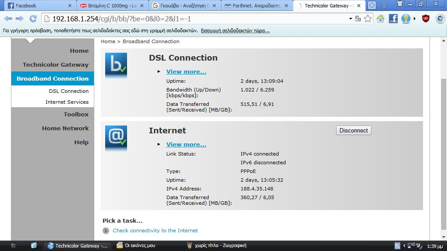Bookmark this page with the star icon
The height and width of the screenshot is (251, 447).
click(368, 19)
